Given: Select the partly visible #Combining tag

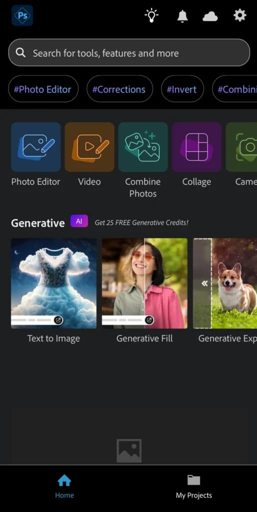Looking at the screenshot, I should coord(235,89).
